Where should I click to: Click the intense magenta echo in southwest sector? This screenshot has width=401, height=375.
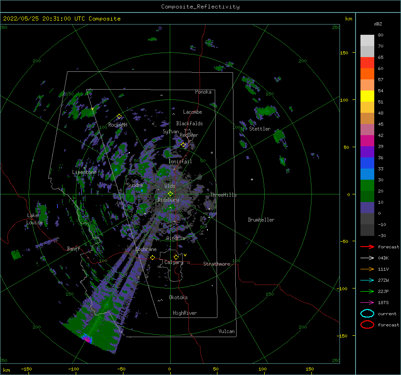[x=87, y=338]
